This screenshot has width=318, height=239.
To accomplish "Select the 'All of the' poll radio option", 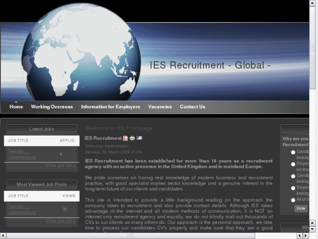I will [293, 200].
